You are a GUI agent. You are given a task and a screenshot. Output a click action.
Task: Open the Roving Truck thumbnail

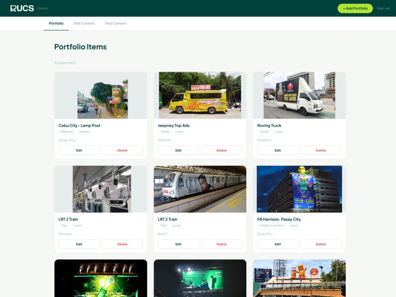299,95
